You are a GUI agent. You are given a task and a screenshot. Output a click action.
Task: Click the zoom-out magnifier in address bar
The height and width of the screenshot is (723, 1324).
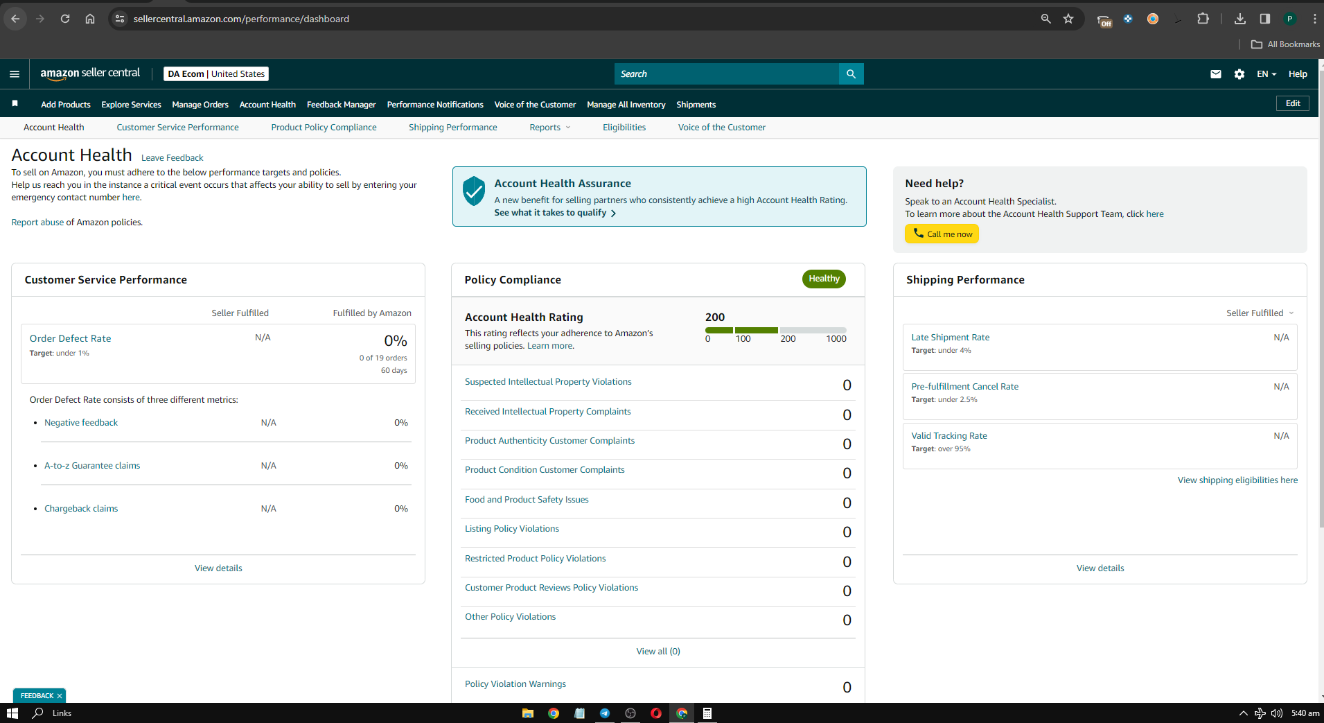coord(1045,19)
